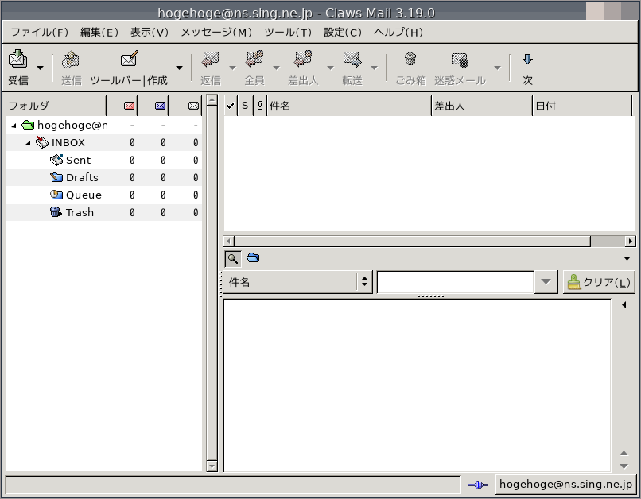Click the hogehoge@ns.sing.ne.jp account button

point(565,484)
